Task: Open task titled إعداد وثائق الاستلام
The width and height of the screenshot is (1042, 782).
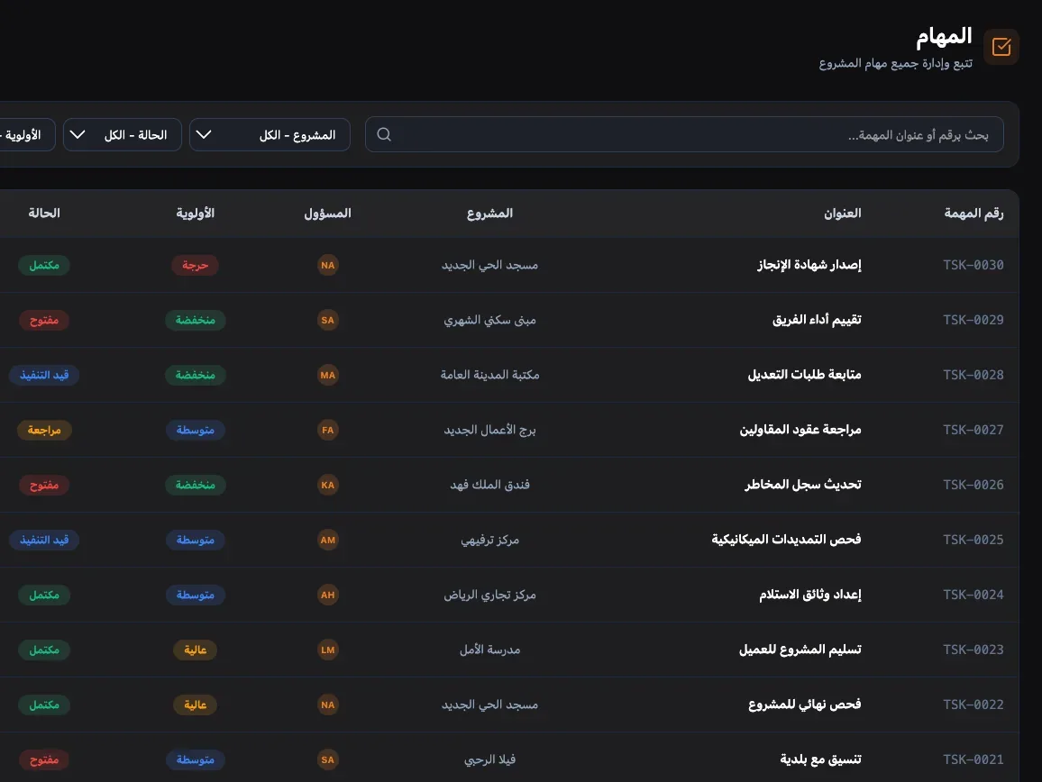Action: [810, 595]
